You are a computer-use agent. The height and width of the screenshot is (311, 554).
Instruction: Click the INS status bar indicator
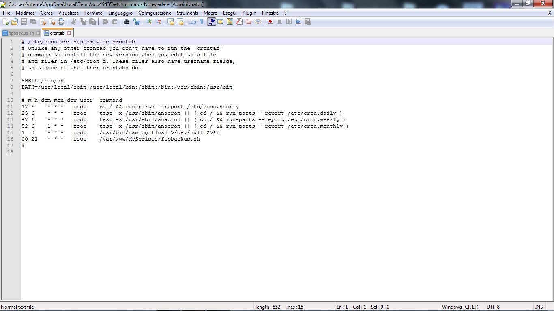539,307
